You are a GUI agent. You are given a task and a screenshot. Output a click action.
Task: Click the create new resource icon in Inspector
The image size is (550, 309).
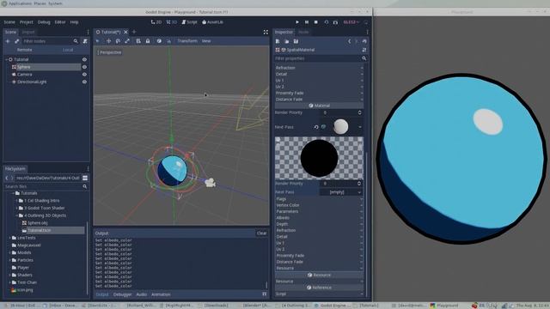[x=278, y=41]
